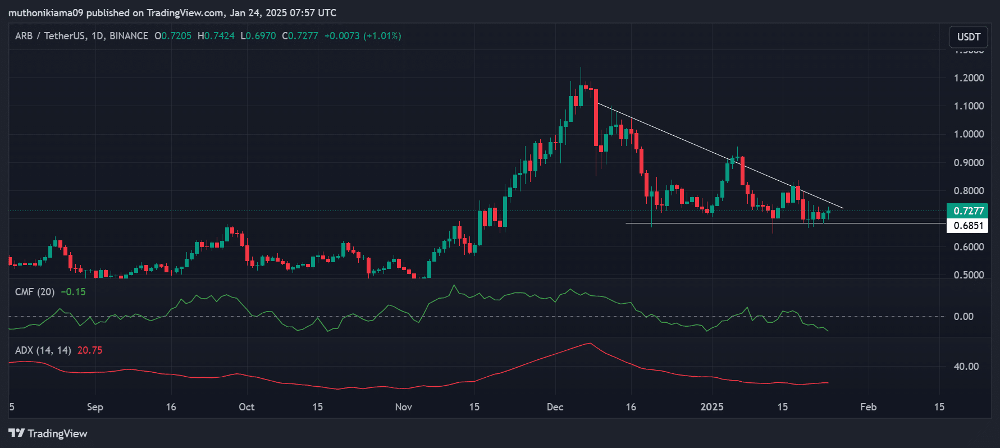Click the Feb label on time axis
Screen dimensions: 1000x448
coord(868,407)
